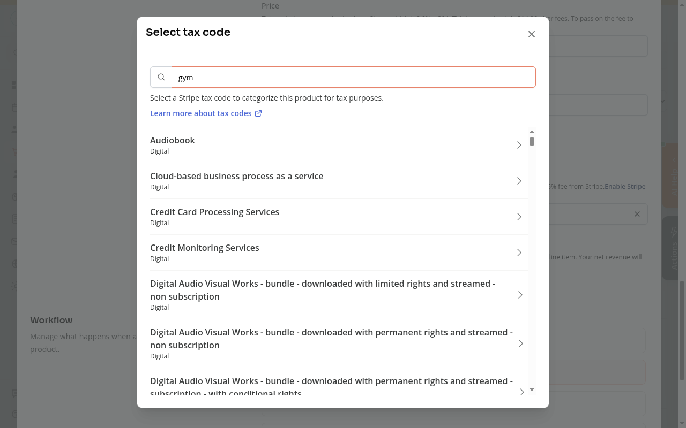Viewport: 686px width, 428px height.
Task: Select Cloud-based business process as a service
Action: [x=339, y=181]
